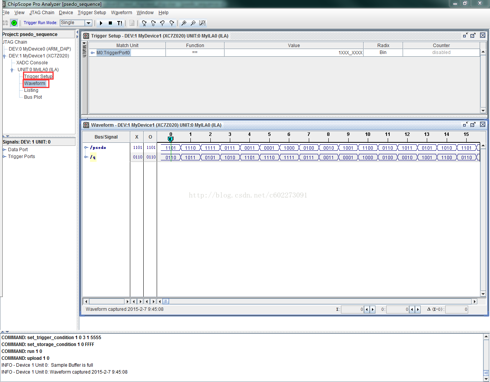
Task: Collapse the UNIT:0 MyILA0 tree node
Action: [x=12, y=70]
